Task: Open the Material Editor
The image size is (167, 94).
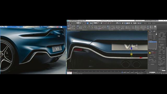Action: pyautogui.click(x=132, y=23)
